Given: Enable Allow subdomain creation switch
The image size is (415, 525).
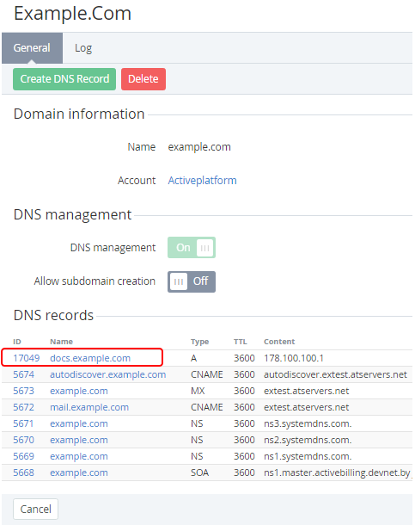Looking at the screenshot, I should [x=192, y=281].
